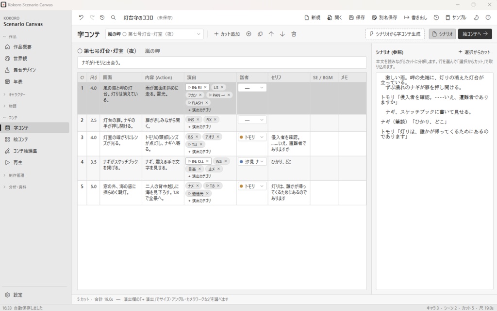
Task: Open the 汐見 speaker dropdown in cut 4
Action: click(x=252, y=162)
